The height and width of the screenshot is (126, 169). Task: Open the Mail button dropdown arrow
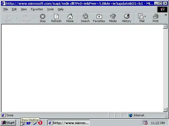pos(145,16)
